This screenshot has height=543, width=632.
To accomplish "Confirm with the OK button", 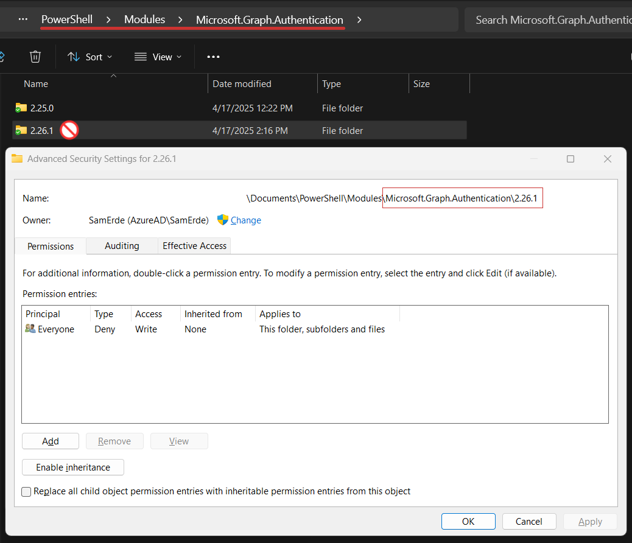I will pyautogui.click(x=468, y=521).
